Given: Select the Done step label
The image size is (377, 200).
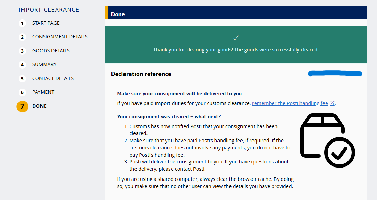Looking at the screenshot, I should pyautogui.click(x=39, y=106).
